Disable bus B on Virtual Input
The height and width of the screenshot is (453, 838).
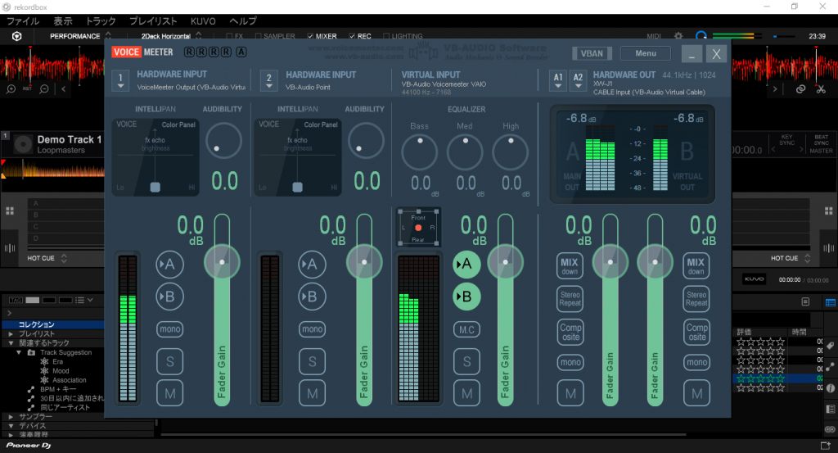pyautogui.click(x=466, y=297)
